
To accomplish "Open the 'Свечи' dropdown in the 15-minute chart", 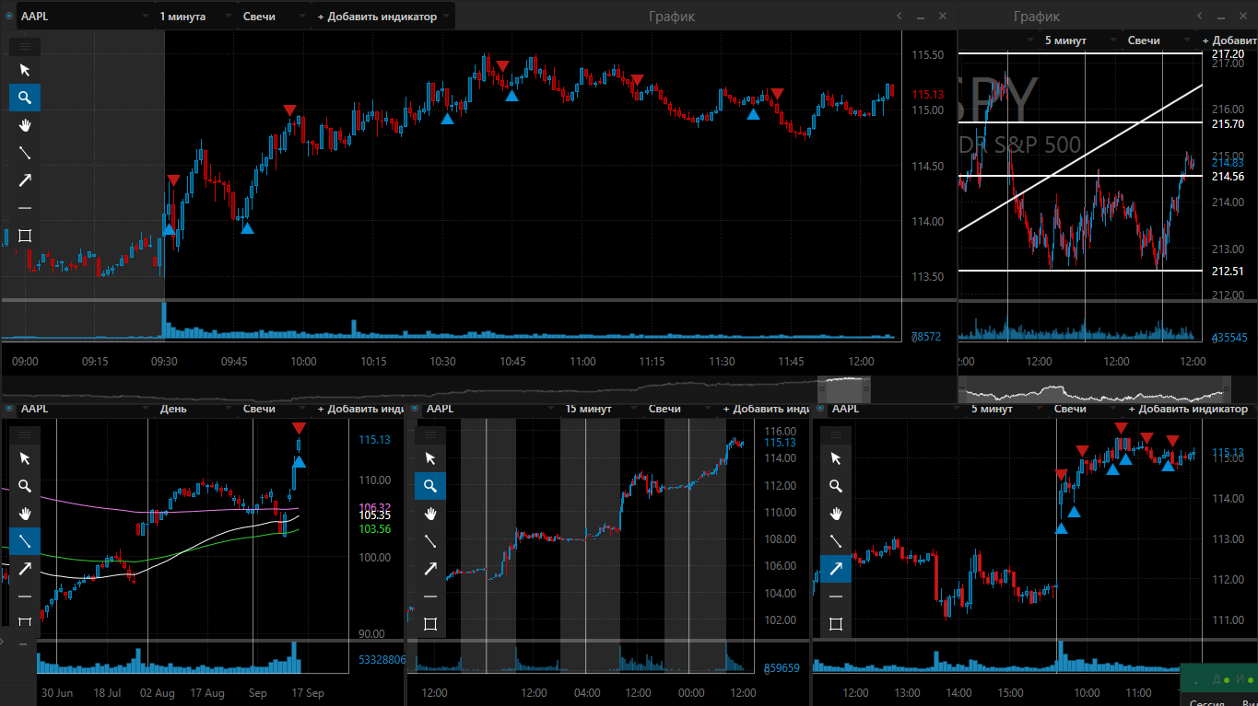I will coord(680,409).
